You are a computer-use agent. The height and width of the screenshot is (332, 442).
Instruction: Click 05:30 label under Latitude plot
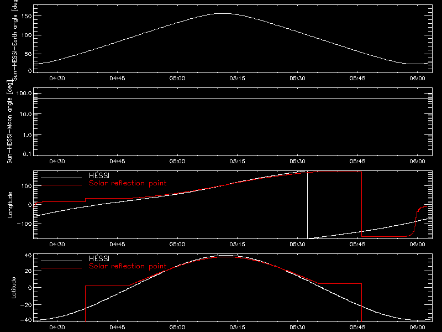tap(297, 328)
